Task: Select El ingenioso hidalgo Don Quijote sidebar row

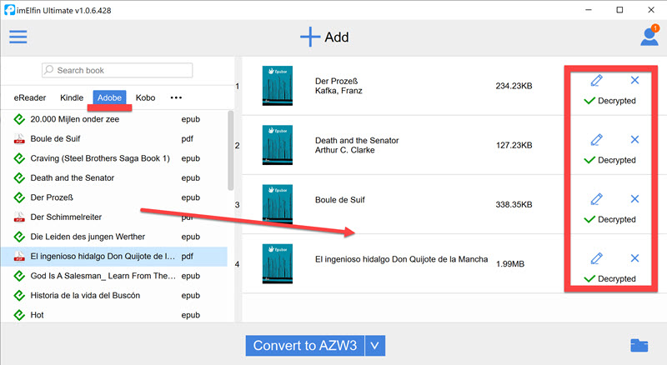Action: 113,256
